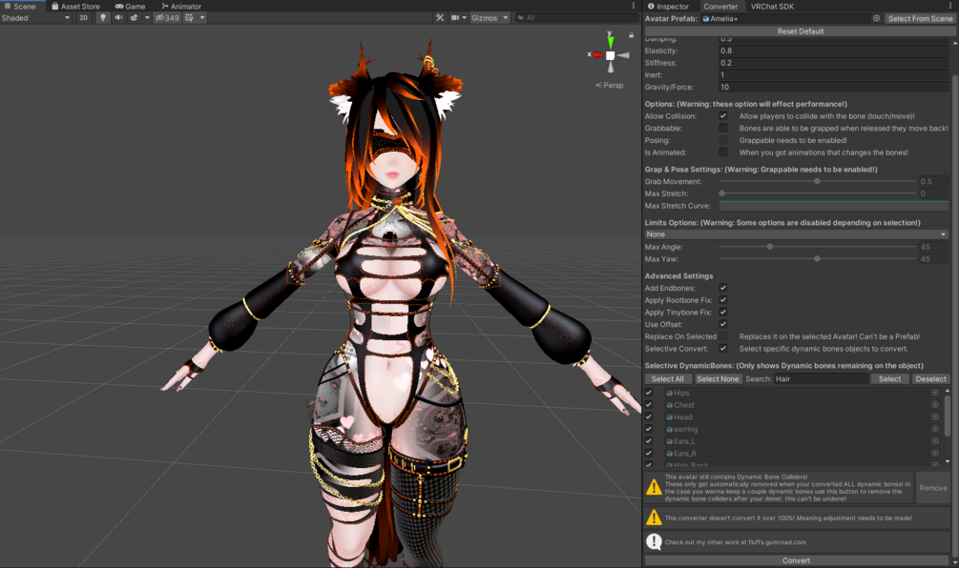Toggle Use Offset checkbox
Image resolution: width=959 pixels, height=568 pixels.
(x=723, y=324)
